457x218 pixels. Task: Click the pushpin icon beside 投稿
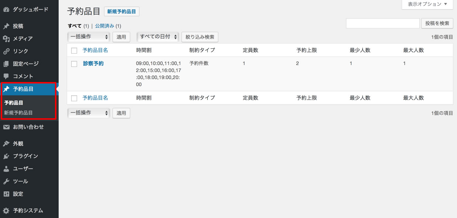6,26
